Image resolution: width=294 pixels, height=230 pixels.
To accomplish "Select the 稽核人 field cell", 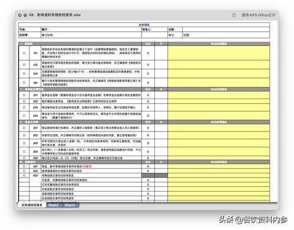I will pyautogui.click(x=154, y=29).
